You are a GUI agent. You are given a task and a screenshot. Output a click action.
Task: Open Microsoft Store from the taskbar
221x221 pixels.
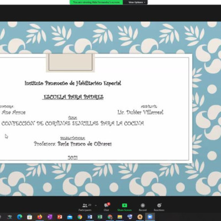[x=30, y=217]
